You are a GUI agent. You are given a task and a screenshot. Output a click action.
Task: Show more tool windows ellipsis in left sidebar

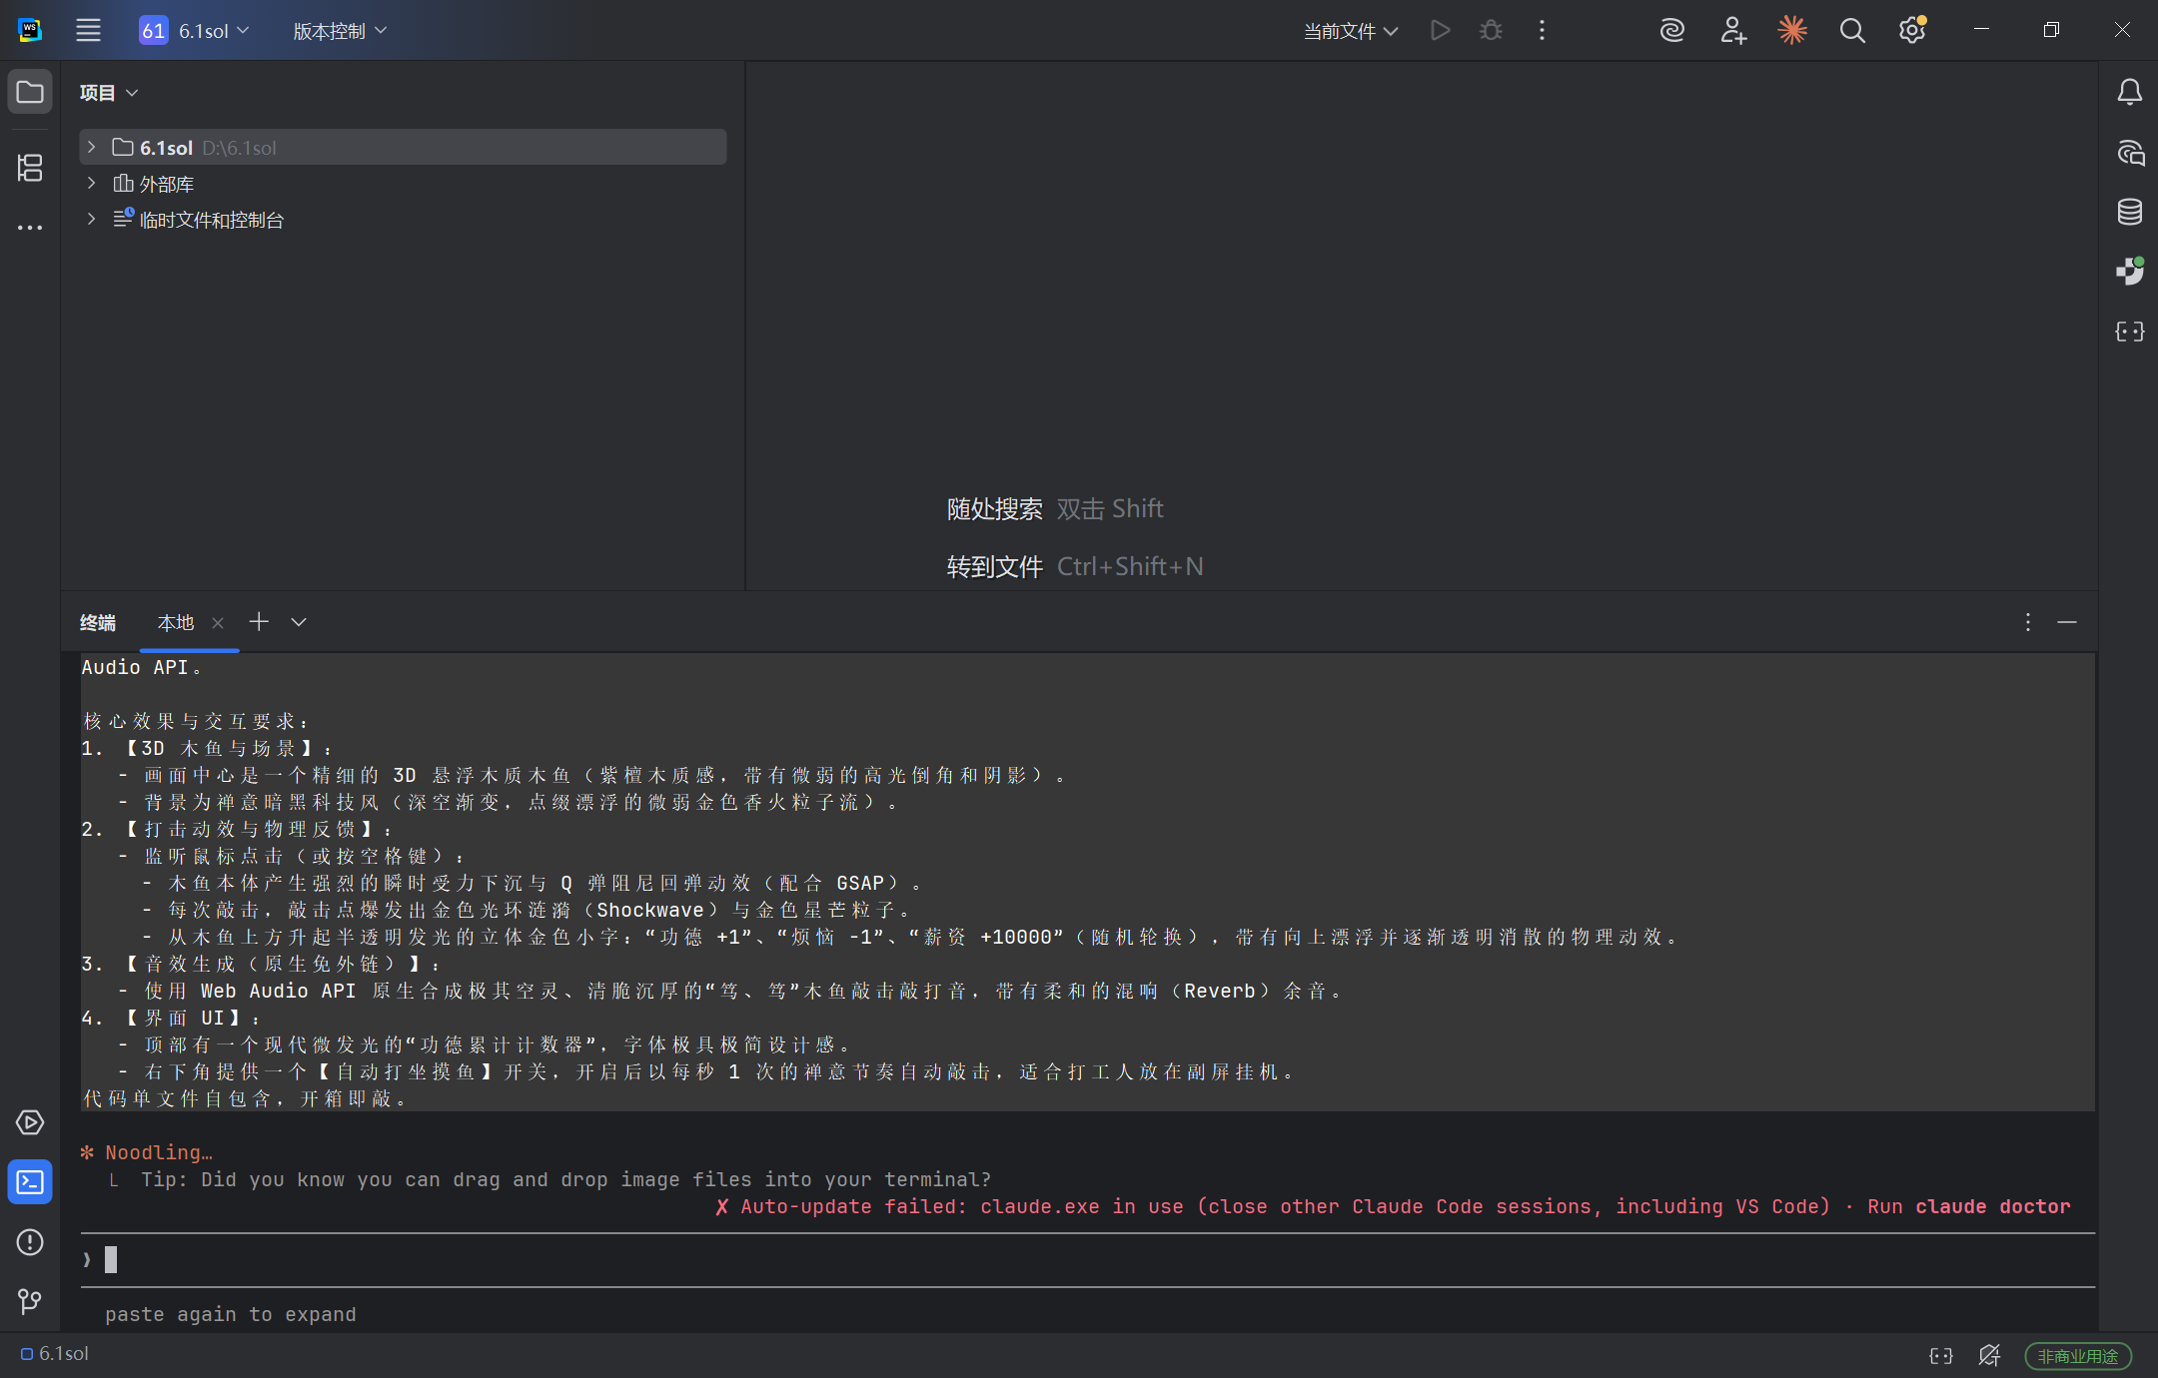coord(30,228)
